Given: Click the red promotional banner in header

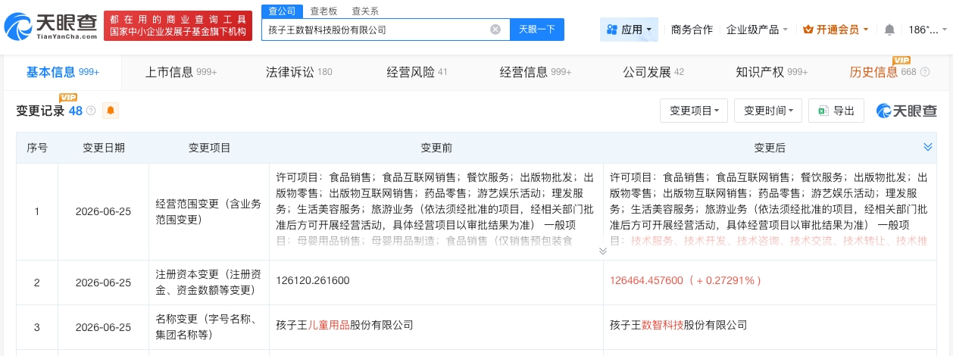Looking at the screenshot, I should click(178, 27).
